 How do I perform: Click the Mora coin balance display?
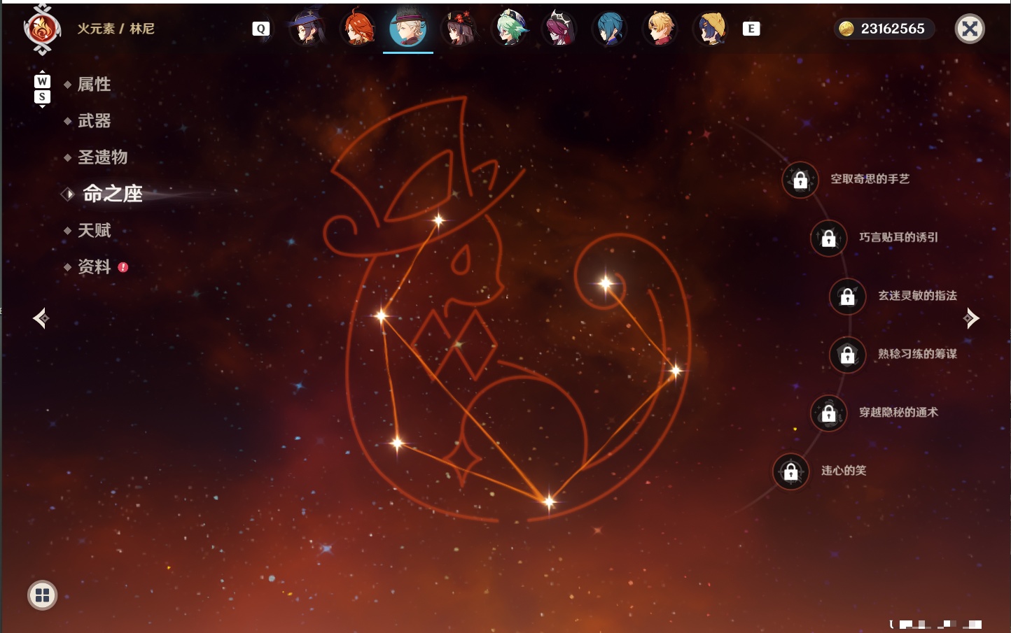[884, 29]
